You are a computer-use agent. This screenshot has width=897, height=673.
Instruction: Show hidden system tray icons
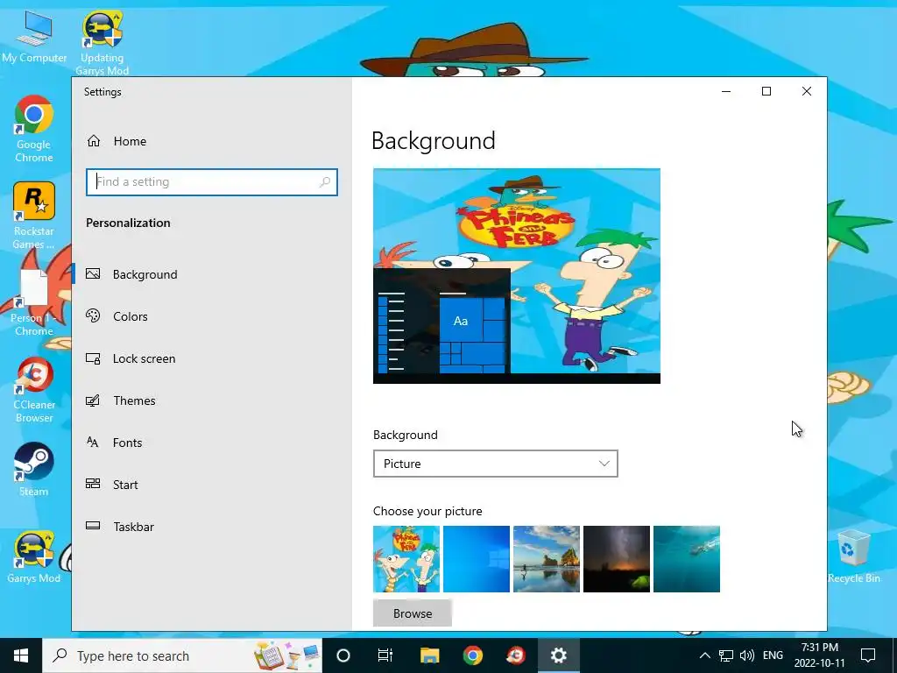point(705,655)
